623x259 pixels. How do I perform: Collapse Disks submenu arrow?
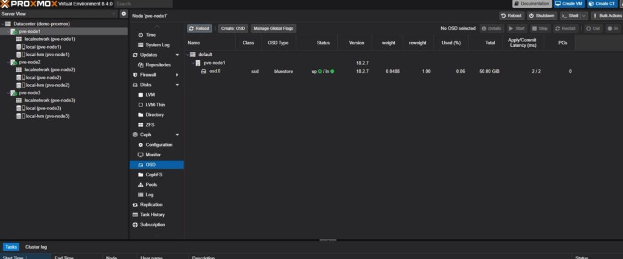click(x=177, y=85)
